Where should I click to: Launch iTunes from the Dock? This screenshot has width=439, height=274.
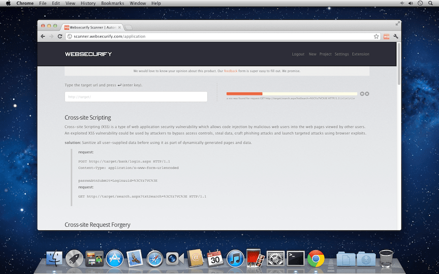pos(235,258)
